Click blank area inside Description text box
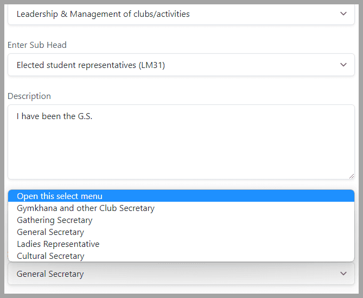This screenshot has width=363, height=298. 181,151
